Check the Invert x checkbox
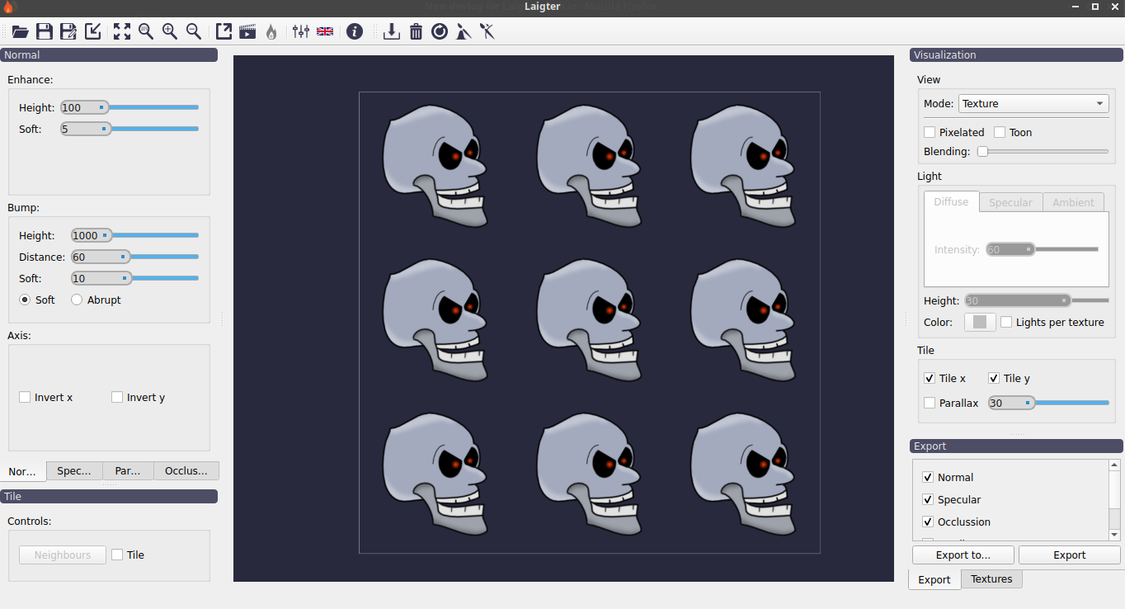 pyautogui.click(x=25, y=397)
